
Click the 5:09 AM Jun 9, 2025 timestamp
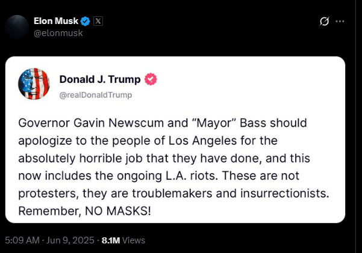click(x=49, y=240)
